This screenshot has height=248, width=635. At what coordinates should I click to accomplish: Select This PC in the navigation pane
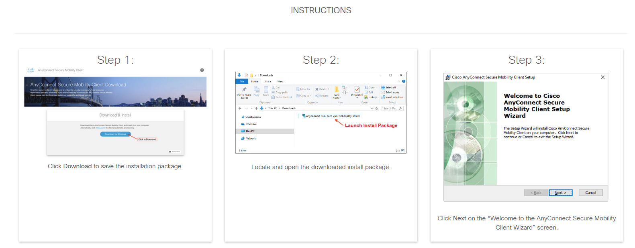coord(265,131)
